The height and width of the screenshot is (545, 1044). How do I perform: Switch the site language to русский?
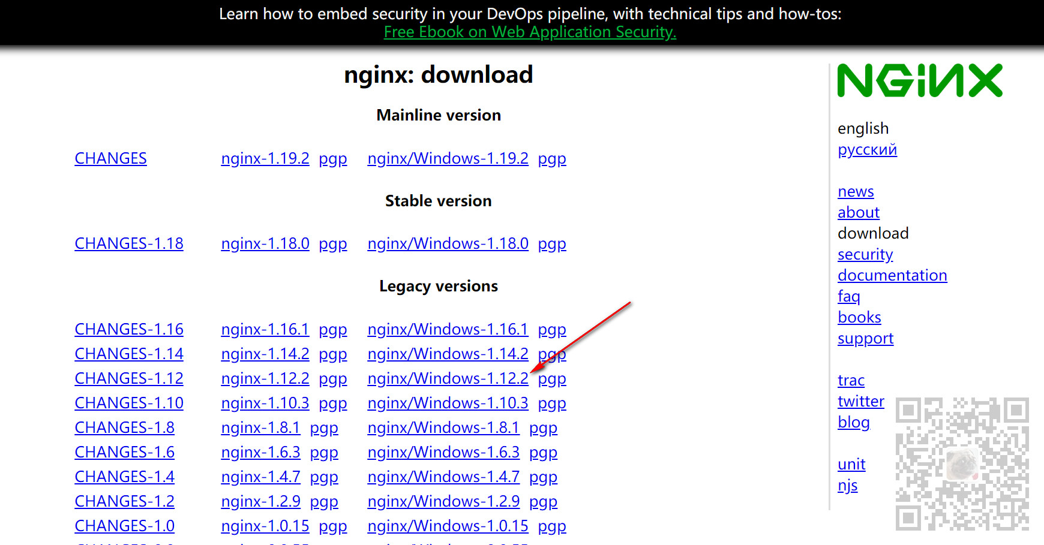point(867,149)
